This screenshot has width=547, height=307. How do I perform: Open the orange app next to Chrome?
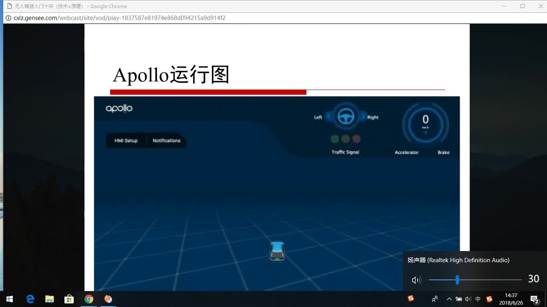click(x=108, y=299)
